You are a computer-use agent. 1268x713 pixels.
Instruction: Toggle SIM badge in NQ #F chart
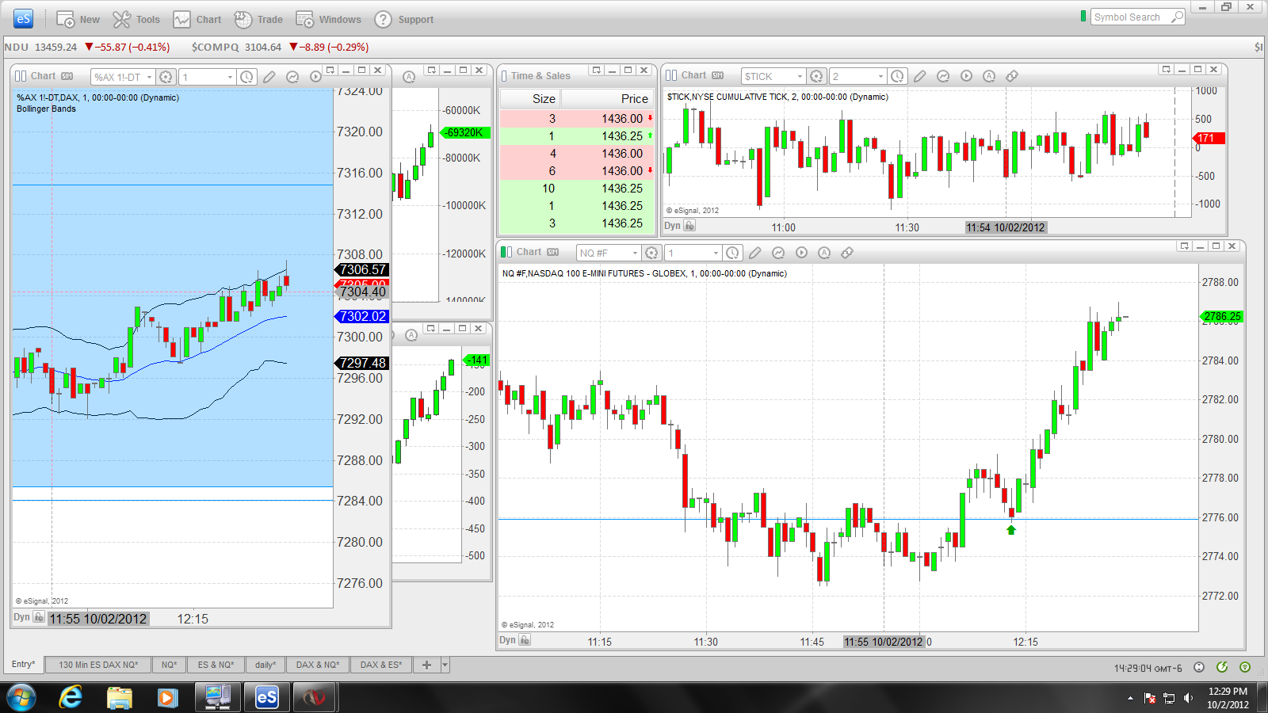[x=553, y=252]
